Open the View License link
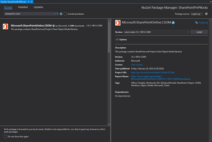This screenshot has height=142, width=212. pos(137,65)
